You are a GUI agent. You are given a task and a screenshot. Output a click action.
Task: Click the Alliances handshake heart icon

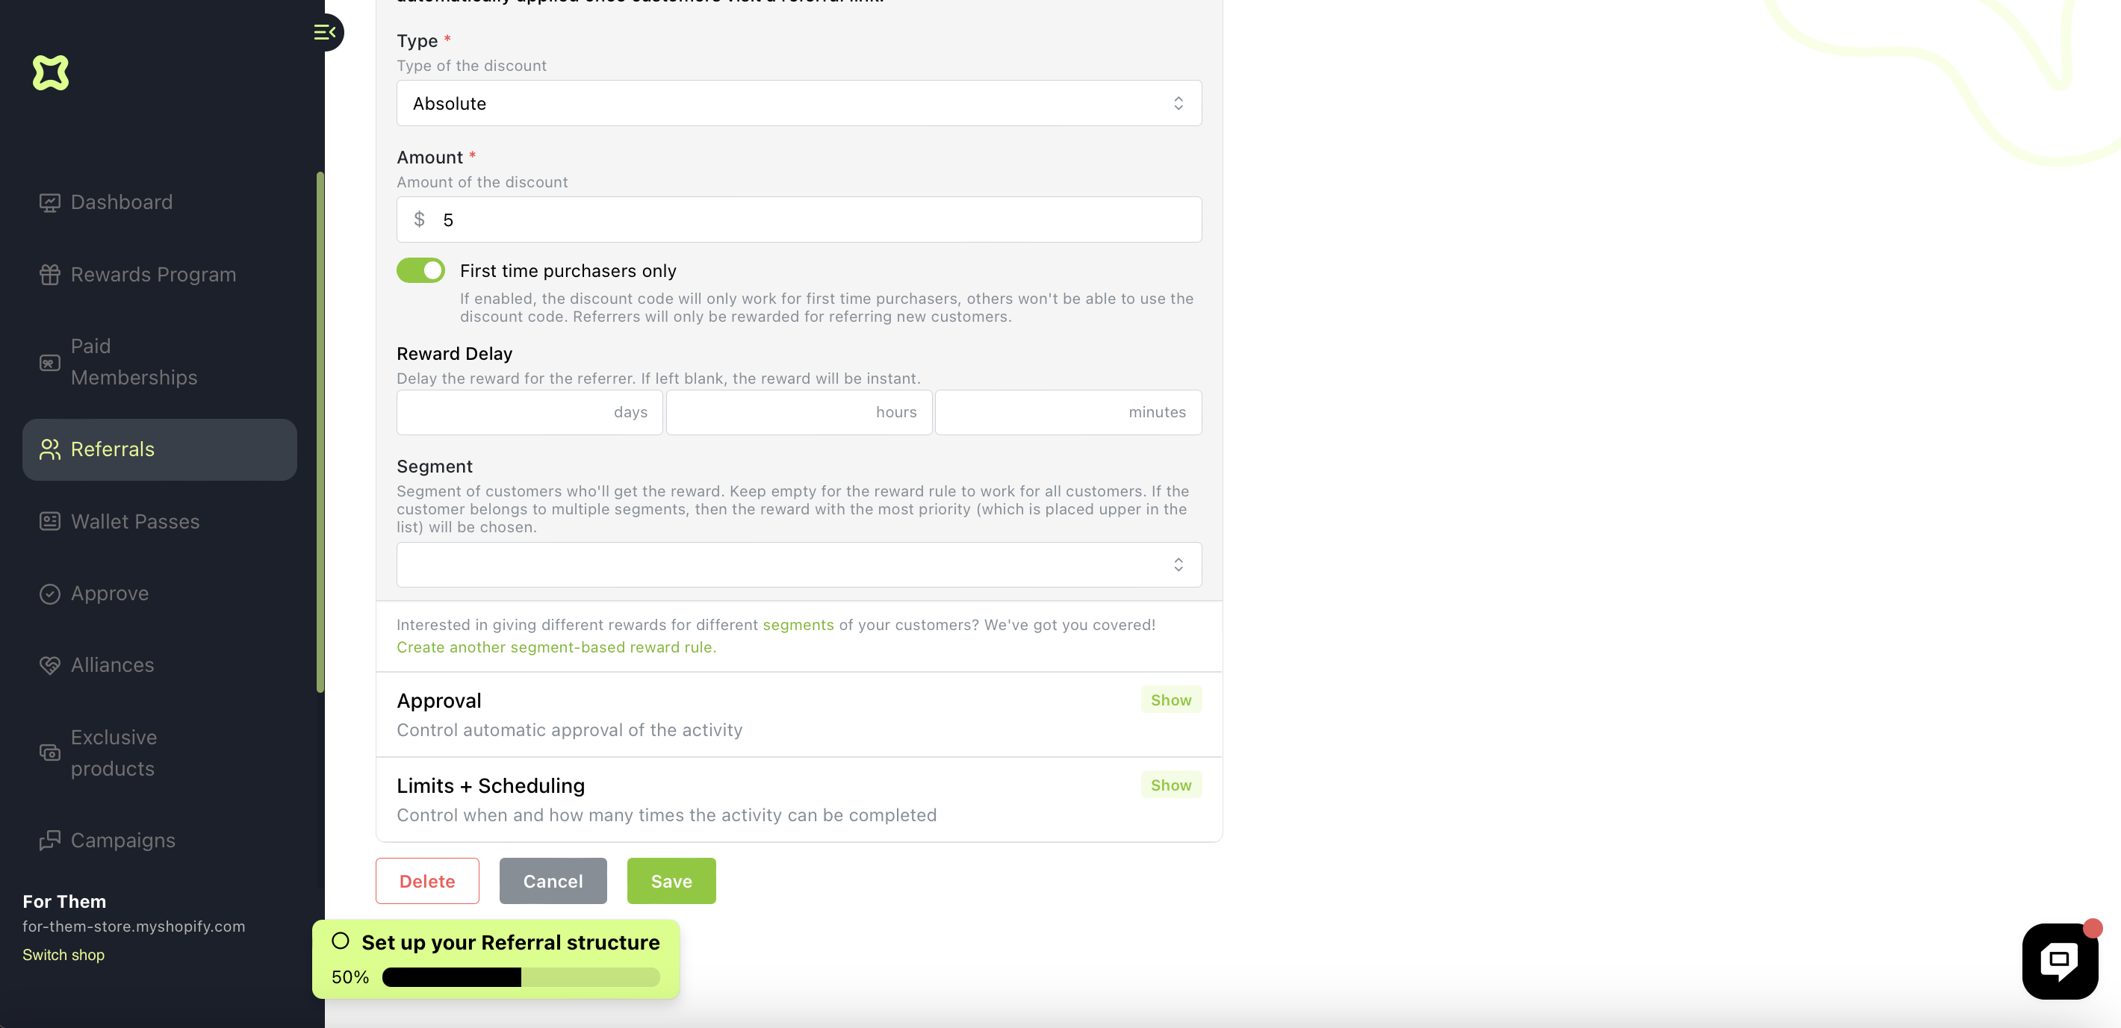pos(49,665)
